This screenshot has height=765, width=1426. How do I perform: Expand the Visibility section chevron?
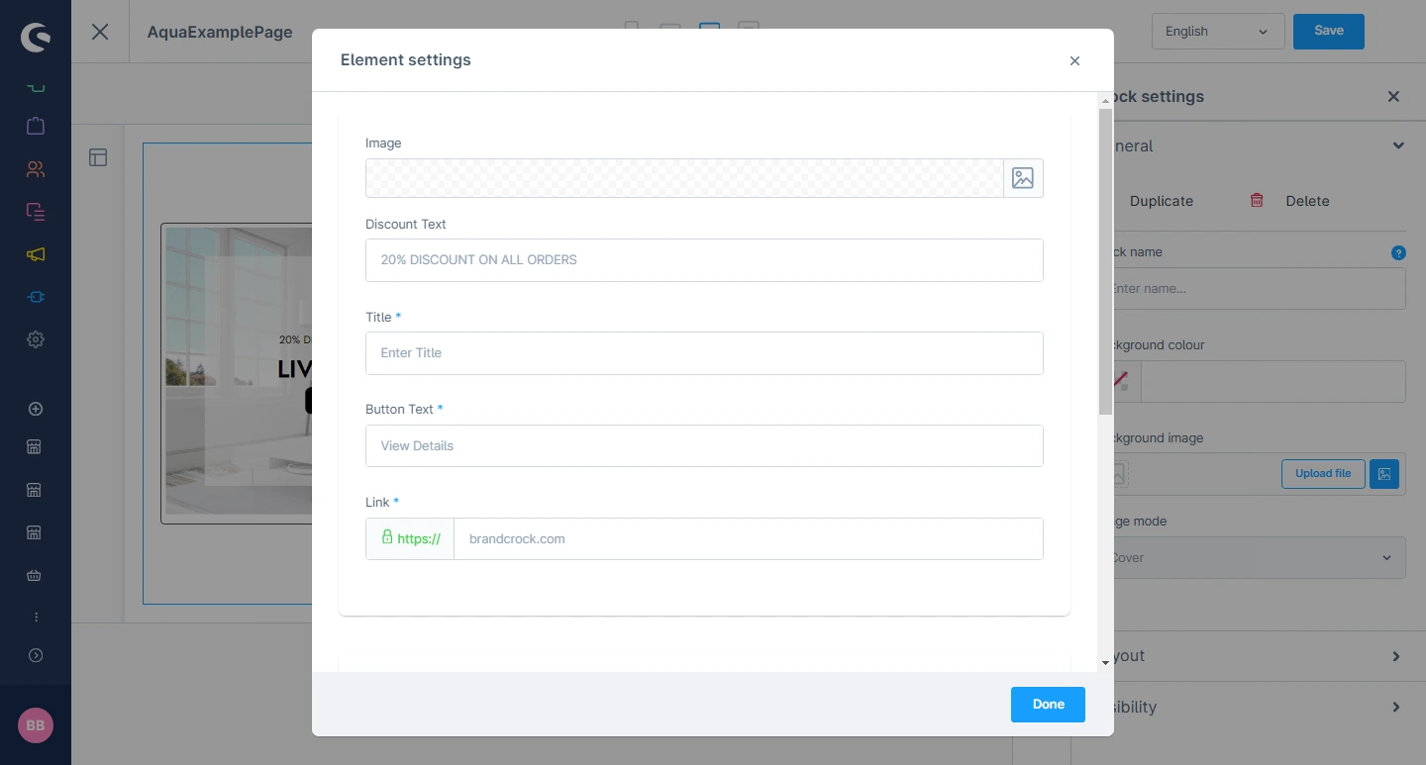click(x=1396, y=708)
